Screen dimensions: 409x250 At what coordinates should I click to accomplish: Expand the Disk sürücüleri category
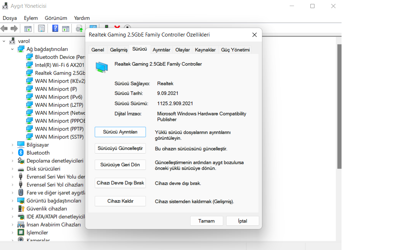pyautogui.click(x=12, y=169)
